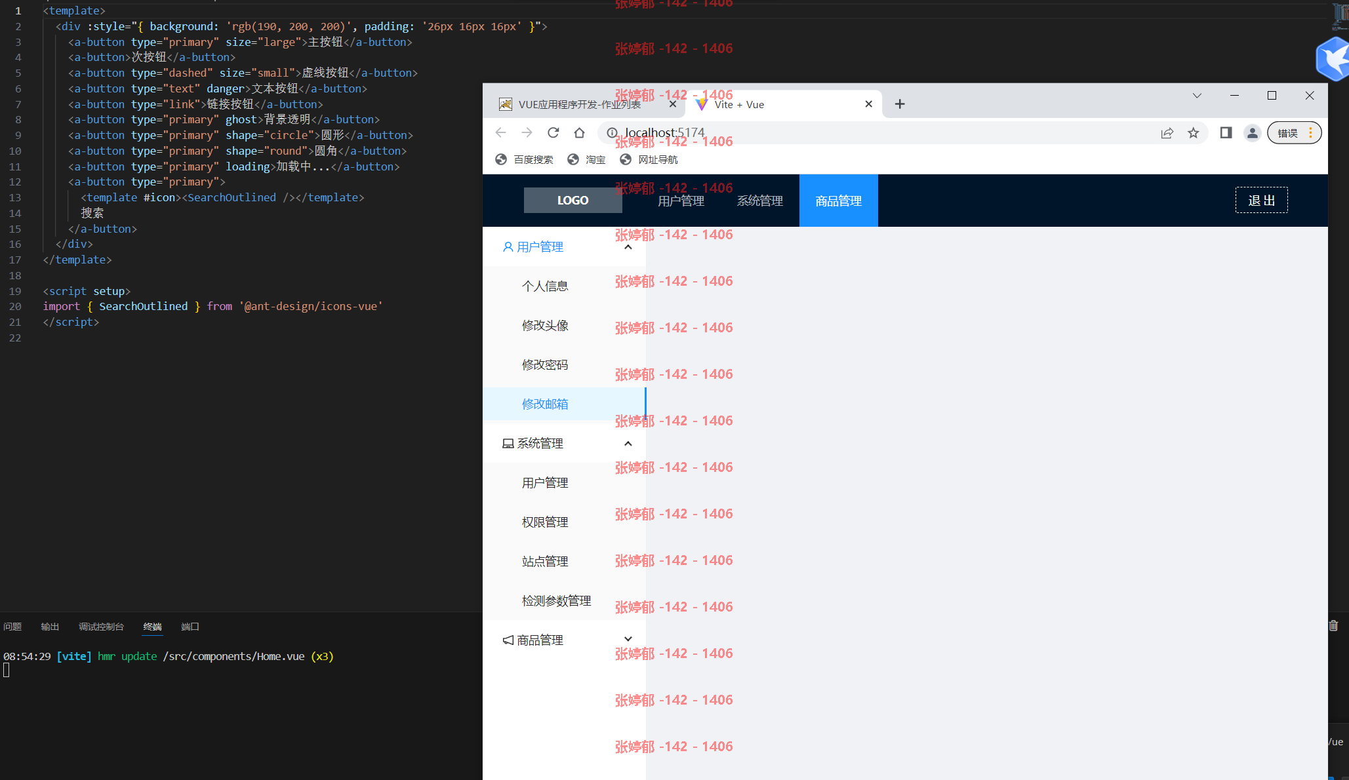Close the VUE应用程序开发 tab

pos(672,104)
